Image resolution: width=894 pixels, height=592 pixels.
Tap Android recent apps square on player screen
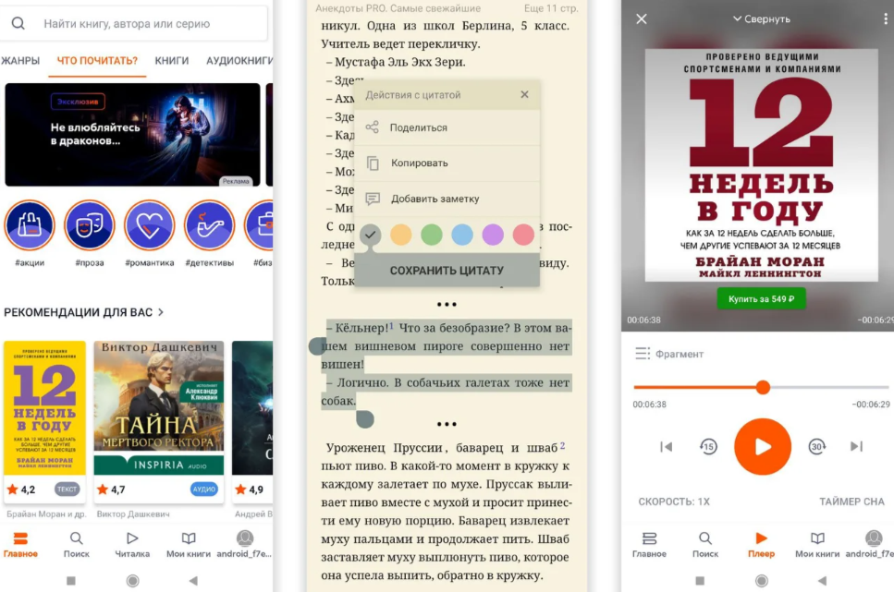click(700, 581)
